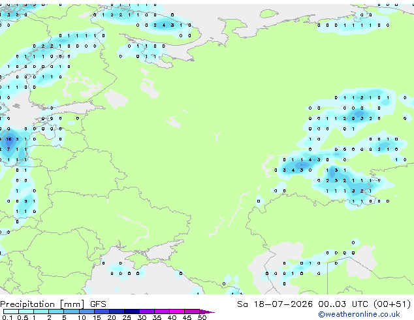Click the "10" legend scale label
The height and width of the screenshot is (320, 414).
[x=82, y=317]
